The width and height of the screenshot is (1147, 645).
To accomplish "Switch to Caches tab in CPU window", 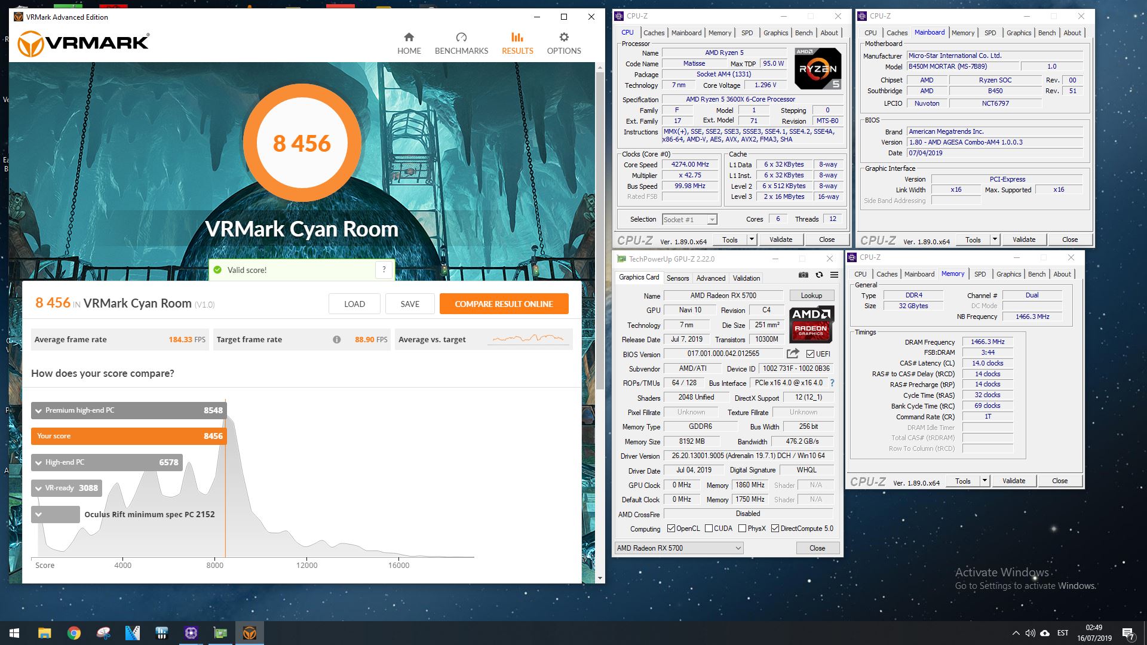I will point(654,33).
